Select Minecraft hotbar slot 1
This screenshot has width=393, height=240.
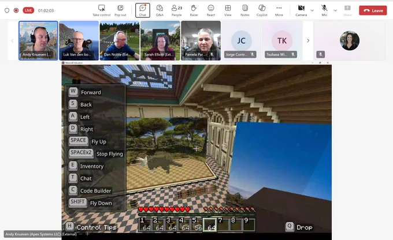[x=145, y=224]
